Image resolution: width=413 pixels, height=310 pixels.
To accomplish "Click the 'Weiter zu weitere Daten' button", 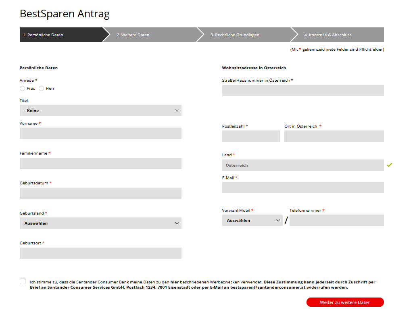I will click(x=345, y=302).
